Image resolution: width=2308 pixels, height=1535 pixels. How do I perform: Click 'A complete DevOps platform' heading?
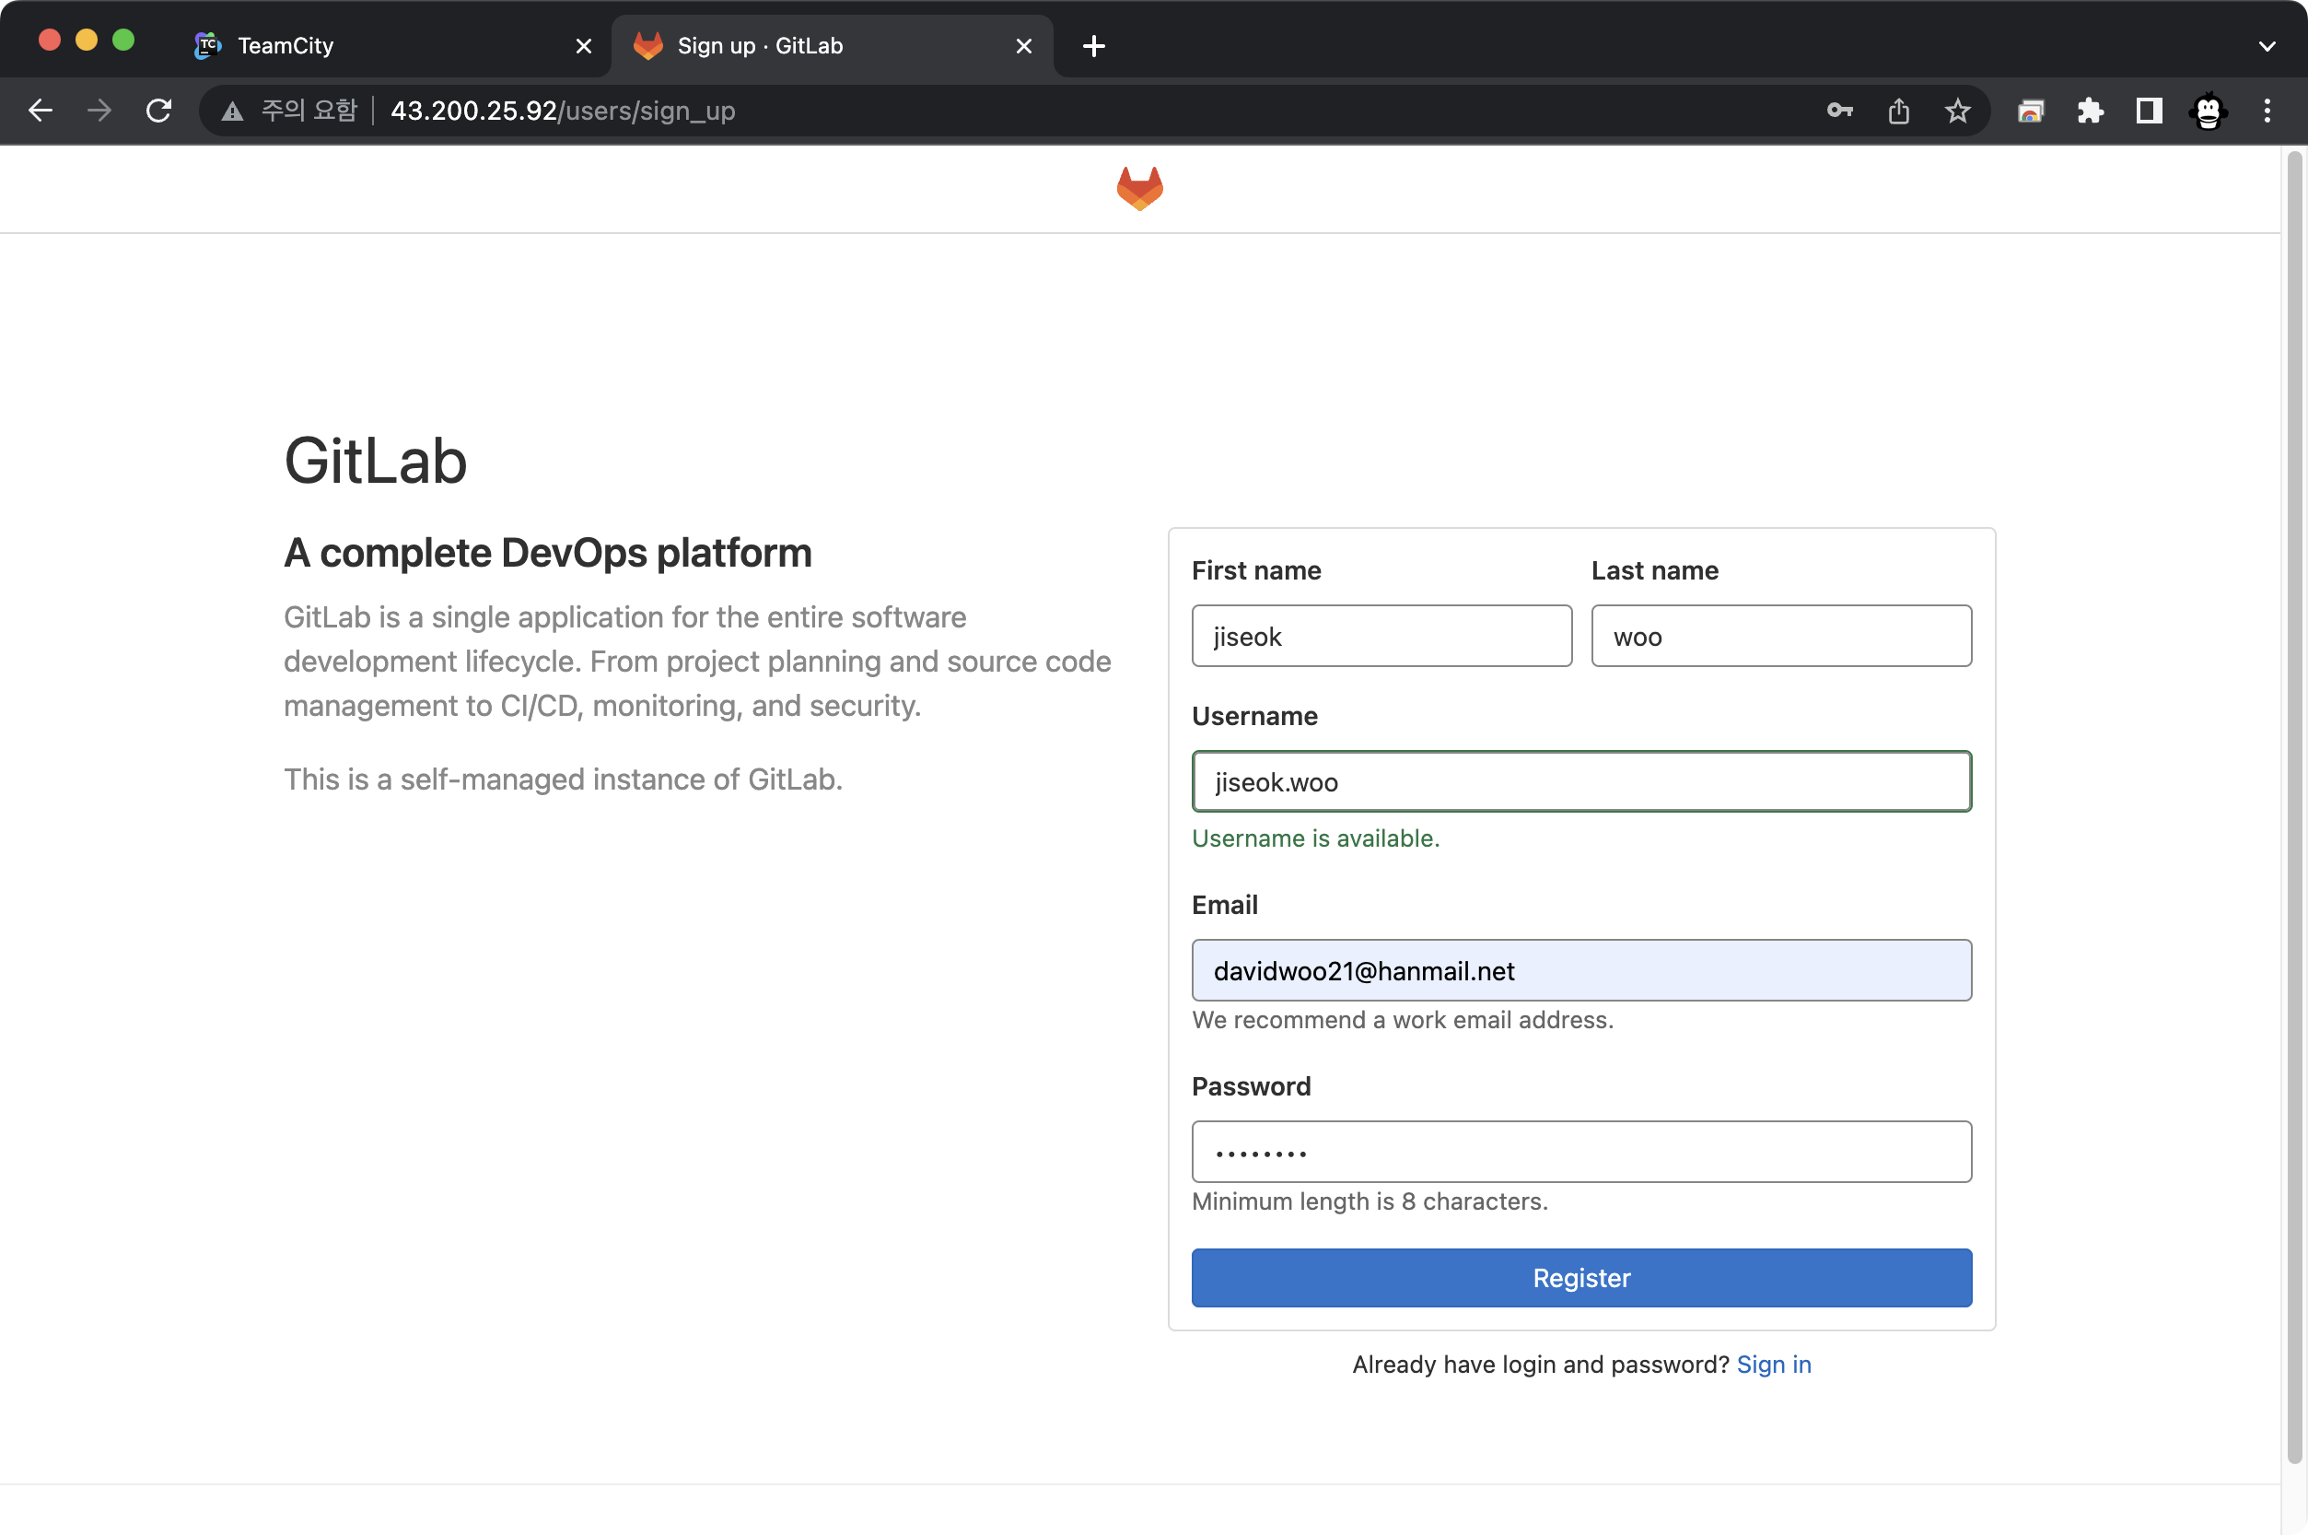point(548,553)
